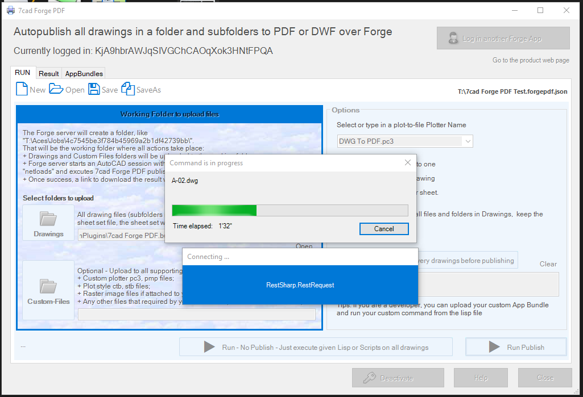Go to the product web page link
Image resolution: width=583 pixels, height=397 pixels.
531,60
